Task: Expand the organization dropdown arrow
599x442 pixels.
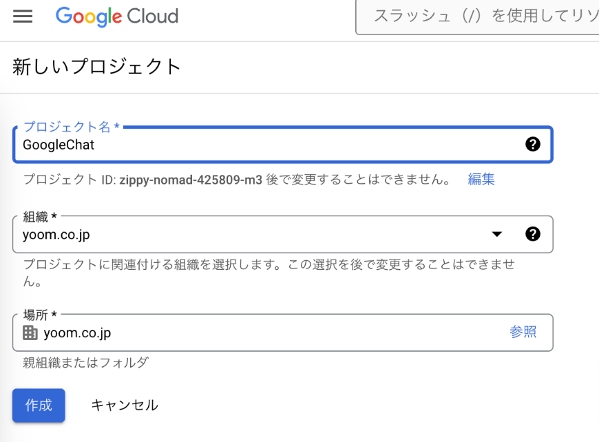Action: (497, 234)
